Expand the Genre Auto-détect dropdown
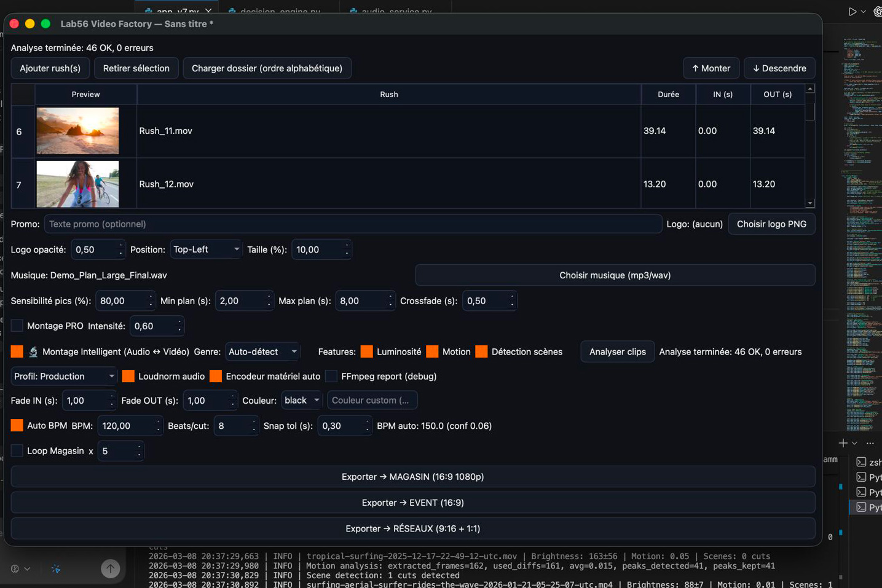882x588 pixels. point(262,352)
